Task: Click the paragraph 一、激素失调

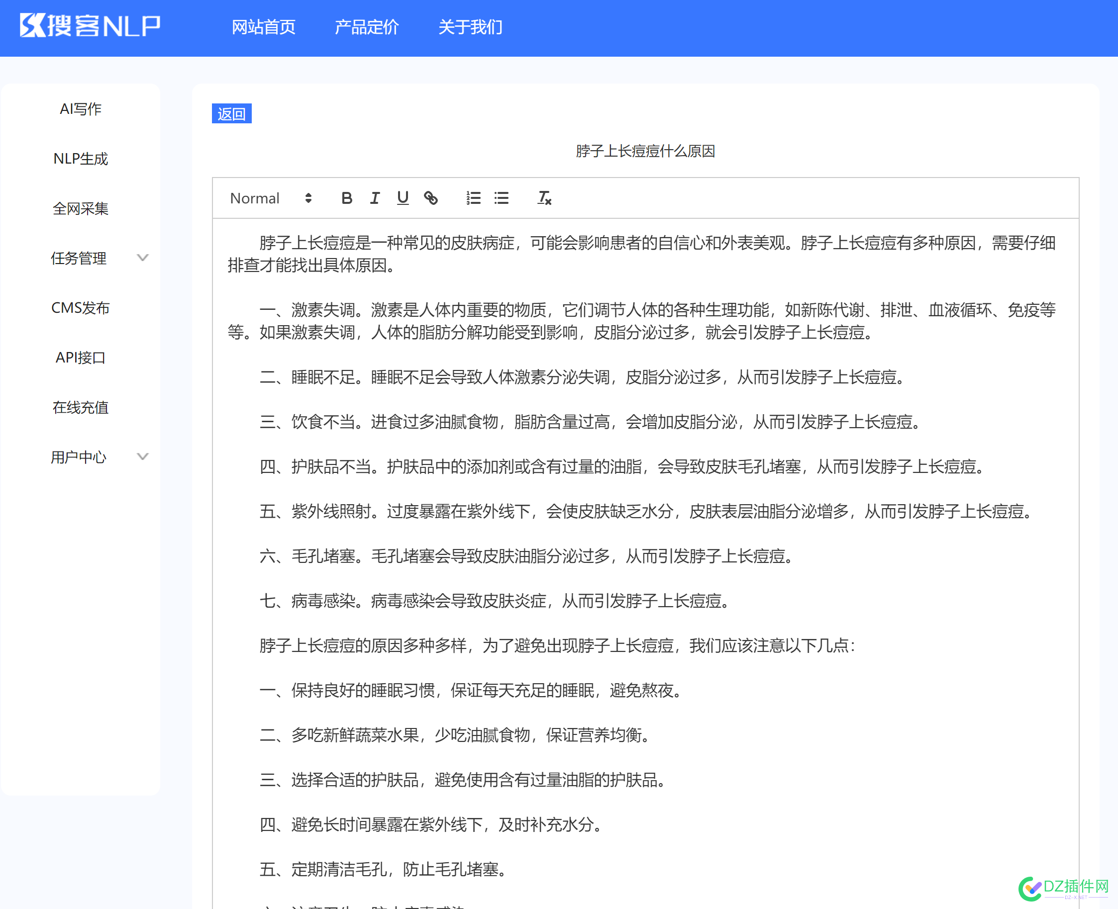Action: (642, 321)
